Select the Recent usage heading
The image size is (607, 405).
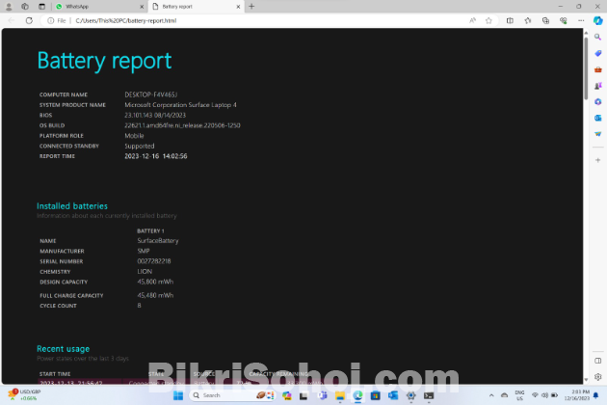click(x=63, y=349)
